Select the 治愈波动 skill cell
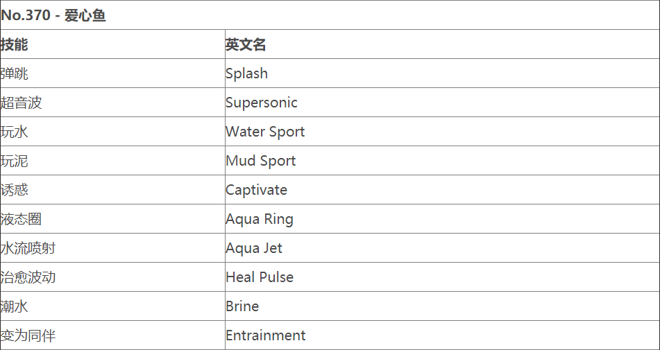 (28, 277)
